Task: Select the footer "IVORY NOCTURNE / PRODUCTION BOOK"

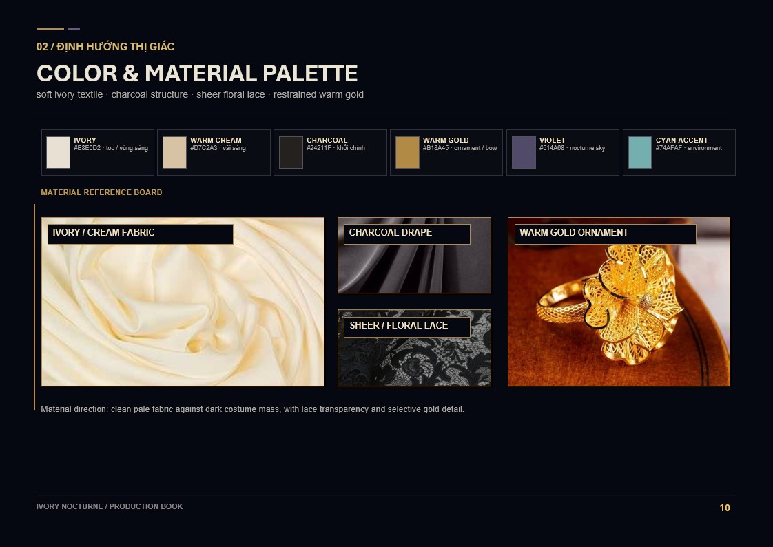Action: point(110,506)
